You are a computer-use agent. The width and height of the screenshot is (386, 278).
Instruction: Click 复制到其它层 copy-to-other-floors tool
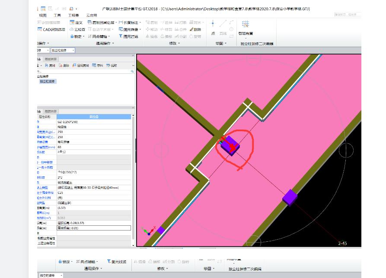(101, 22)
